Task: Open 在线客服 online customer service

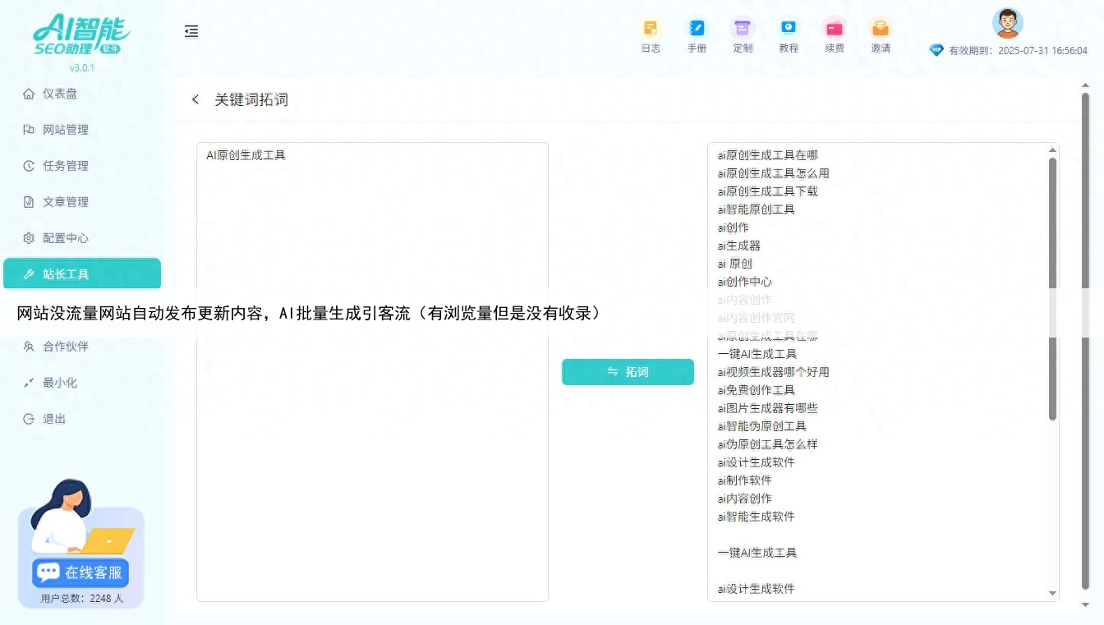Action: click(x=79, y=572)
